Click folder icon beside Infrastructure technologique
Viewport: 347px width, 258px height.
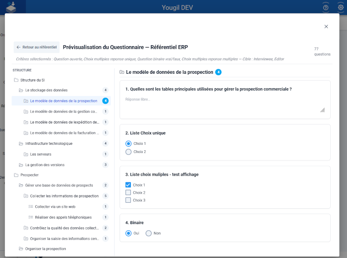point(21,143)
